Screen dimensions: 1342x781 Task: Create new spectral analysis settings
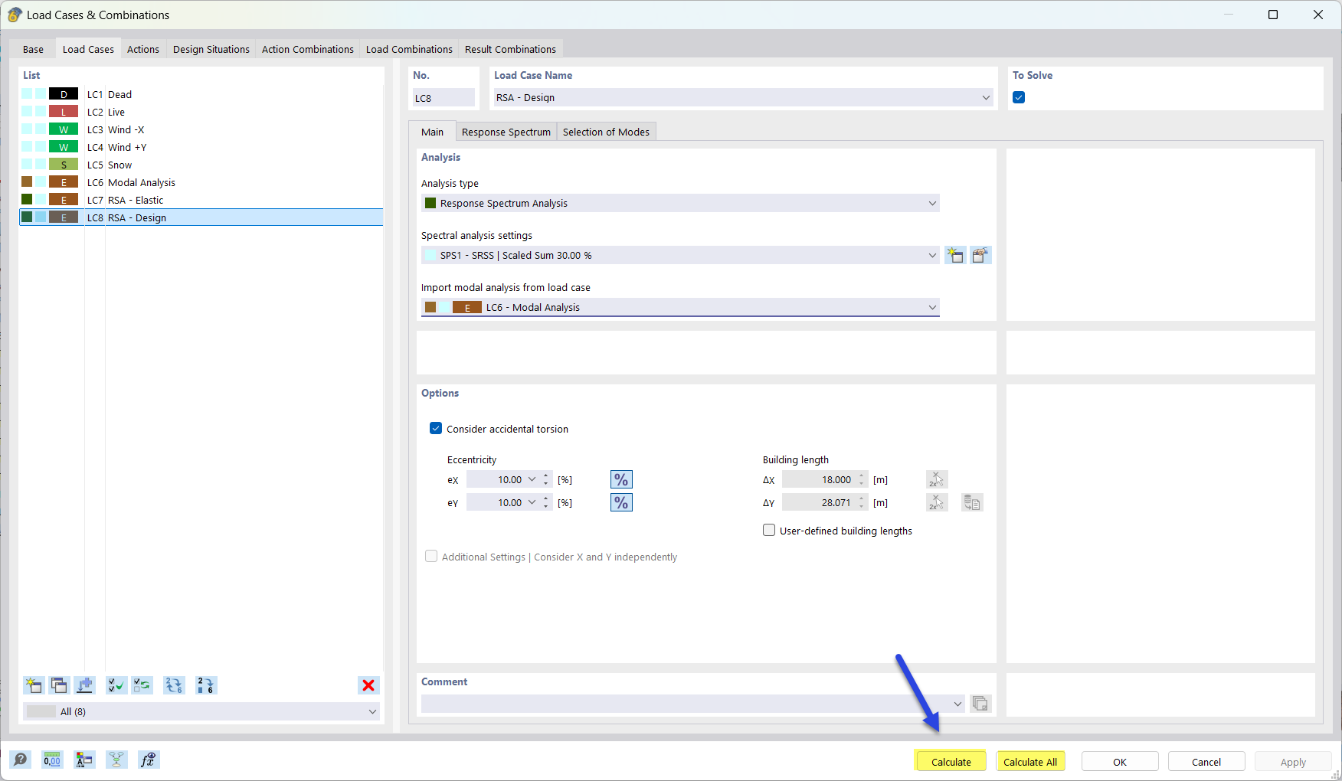pos(955,255)
